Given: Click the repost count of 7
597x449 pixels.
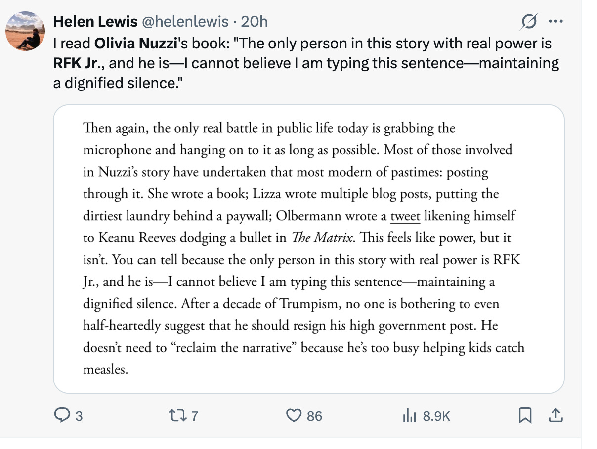Looking at the screenshot, I should click(194, 416).
